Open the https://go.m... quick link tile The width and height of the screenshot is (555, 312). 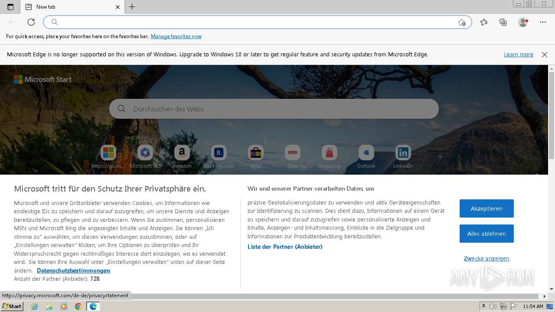click(108, 157)
